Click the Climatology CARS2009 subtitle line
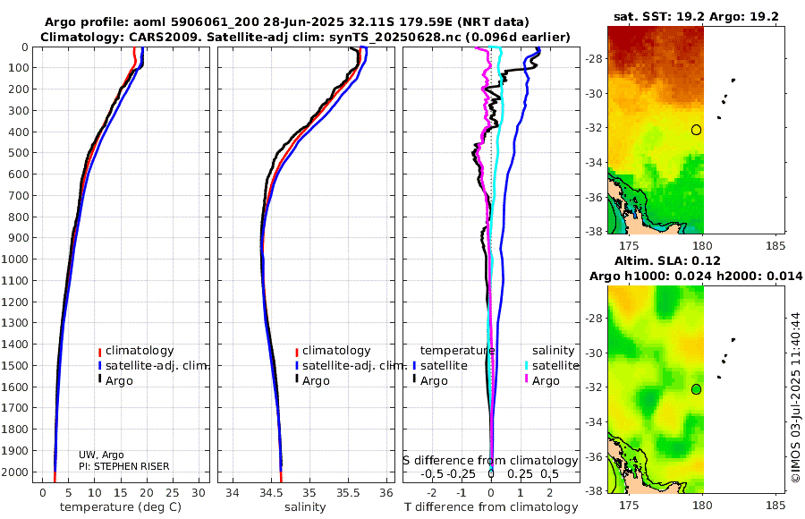 [x=305, y=37]
